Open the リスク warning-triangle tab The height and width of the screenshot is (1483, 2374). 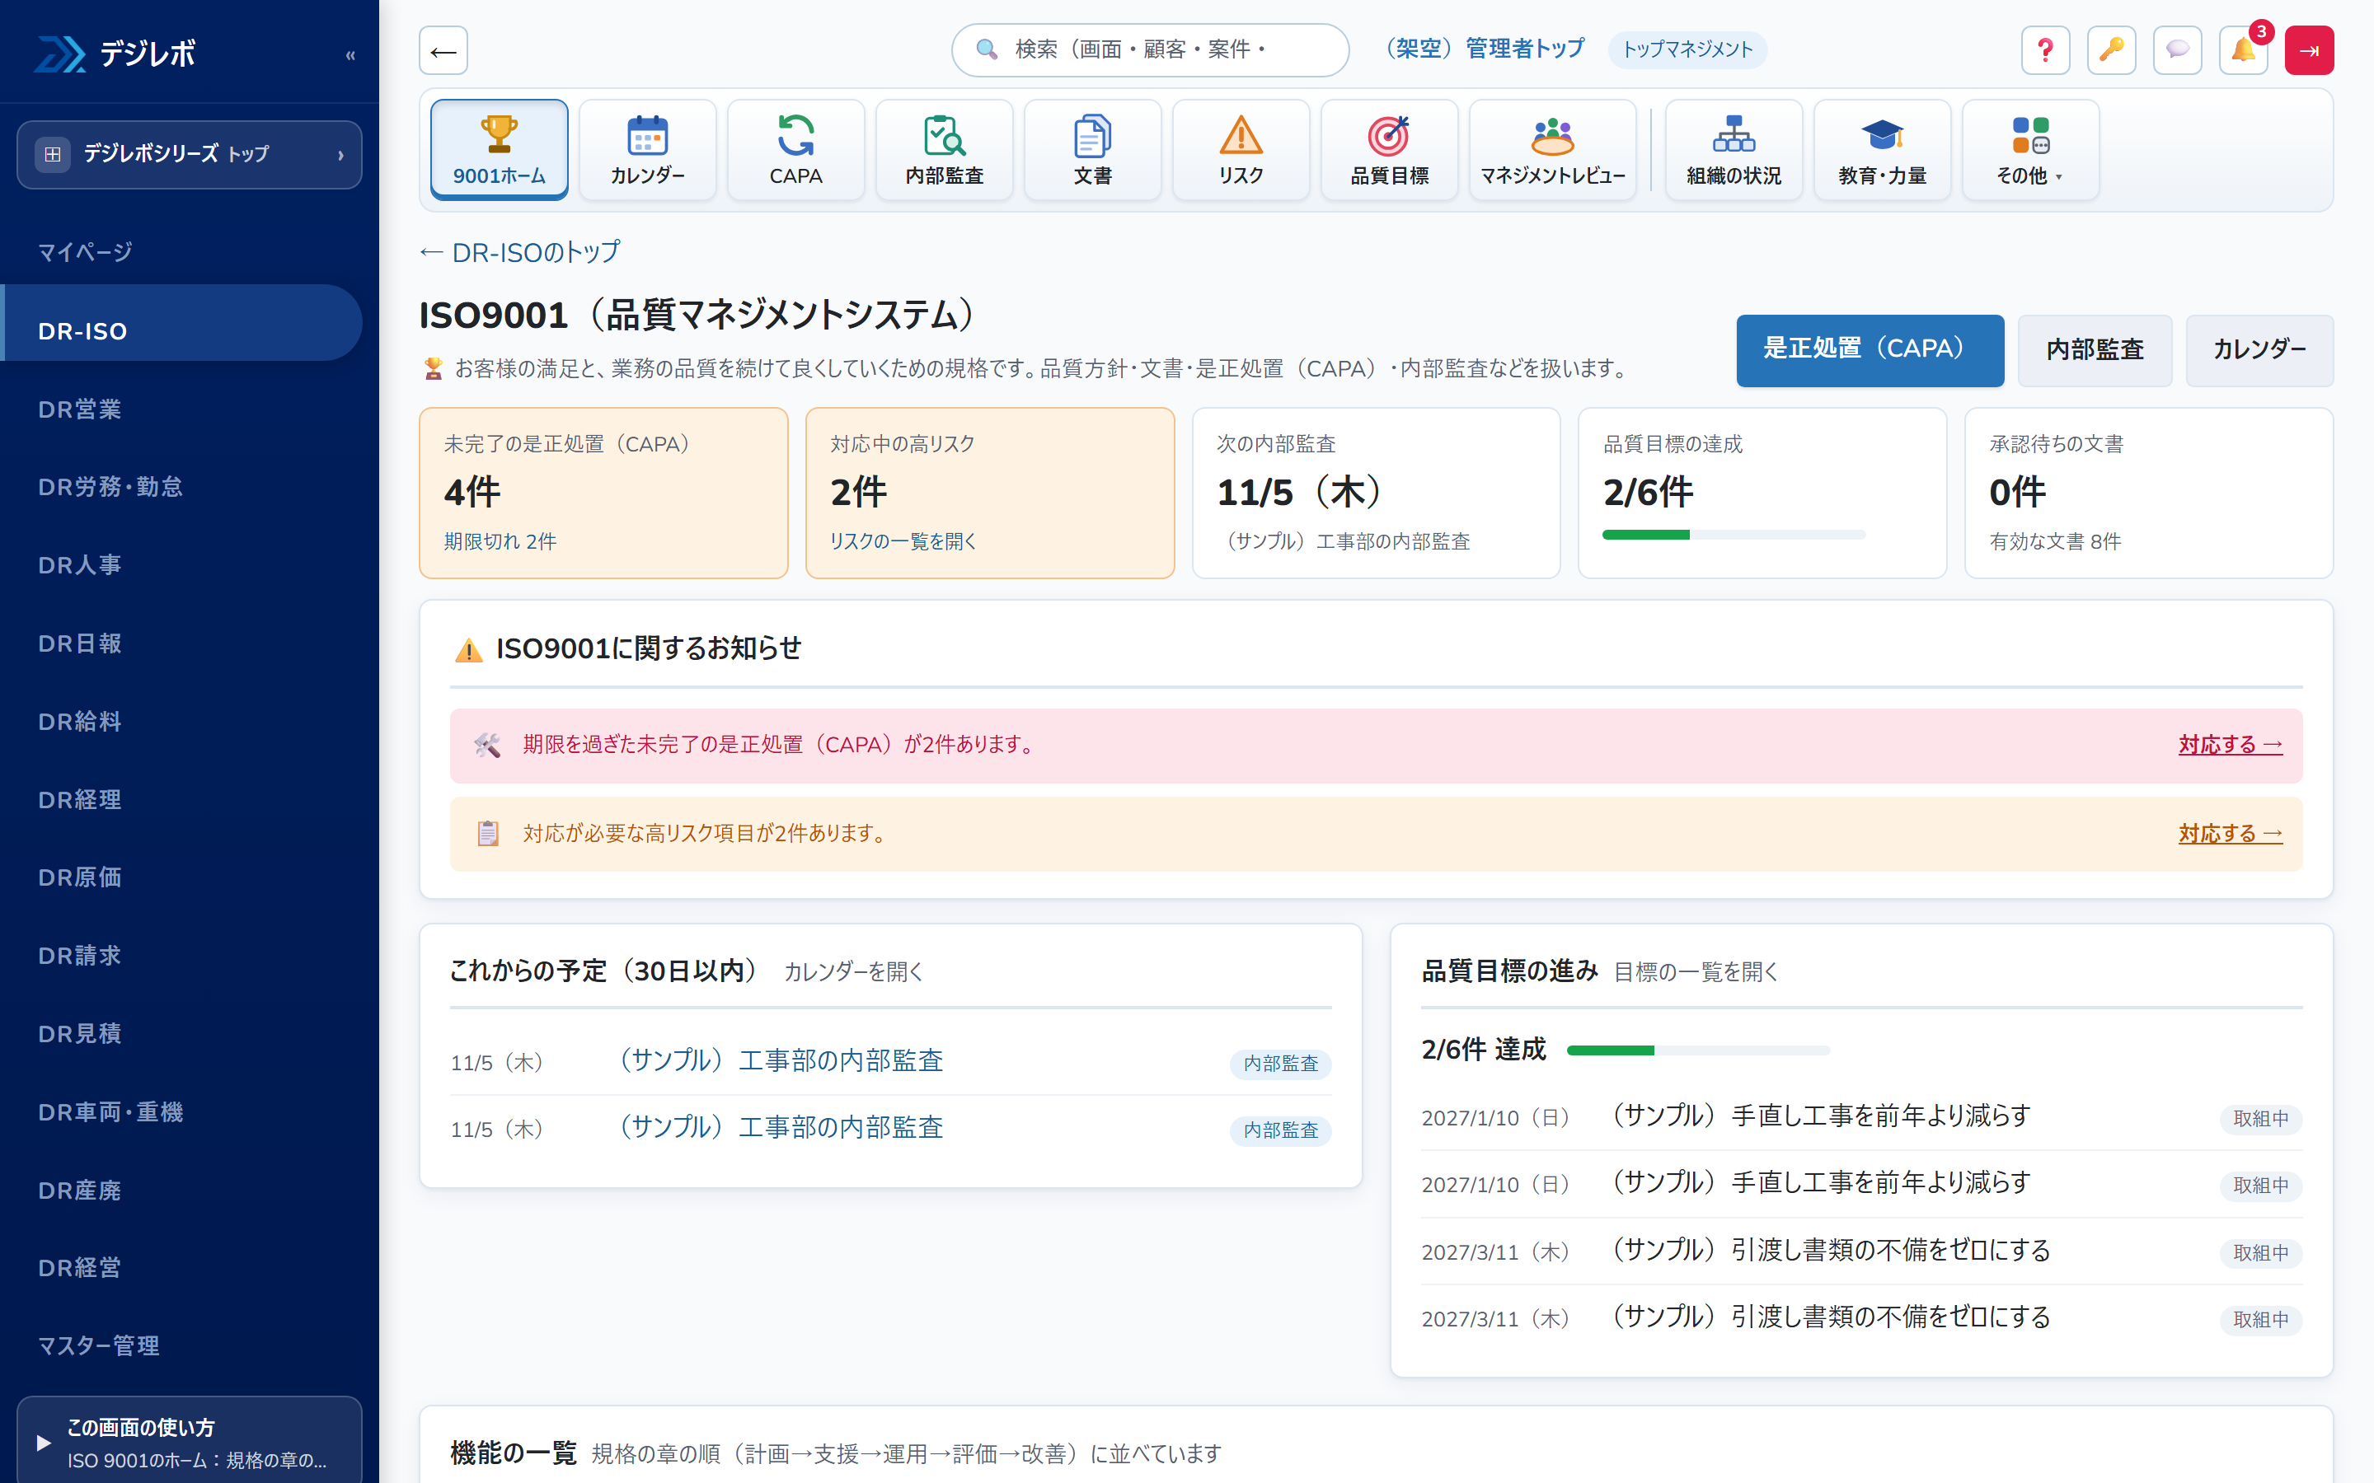[1241, 149]
